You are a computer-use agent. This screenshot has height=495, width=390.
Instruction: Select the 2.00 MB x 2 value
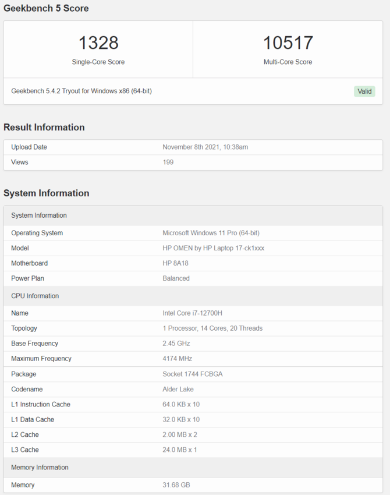(180, 434)
